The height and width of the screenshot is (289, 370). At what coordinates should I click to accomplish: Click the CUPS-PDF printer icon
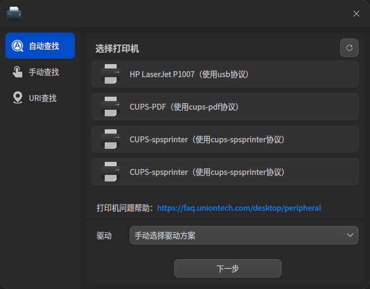coord(111,106)
